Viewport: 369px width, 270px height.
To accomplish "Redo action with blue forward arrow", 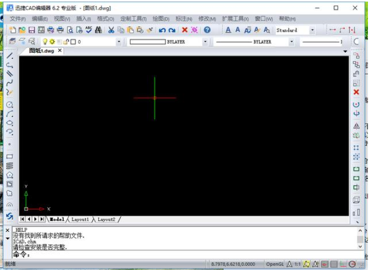I will coord(172,30).
